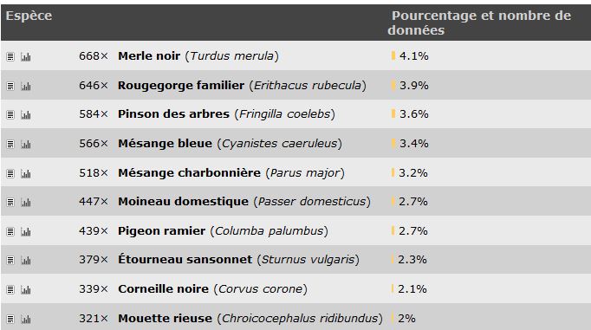This screenshot has height=330, width=591.
Task: Click the Pourcentage et nombre de données header
Action: [x=479, y=23]
